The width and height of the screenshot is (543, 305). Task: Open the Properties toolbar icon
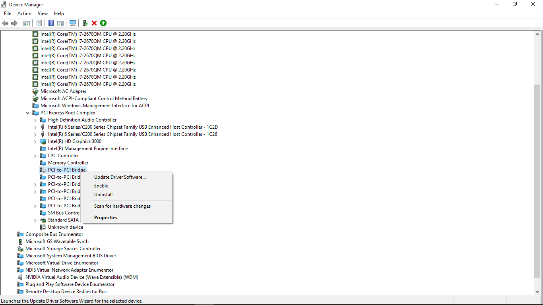point(39,23)
